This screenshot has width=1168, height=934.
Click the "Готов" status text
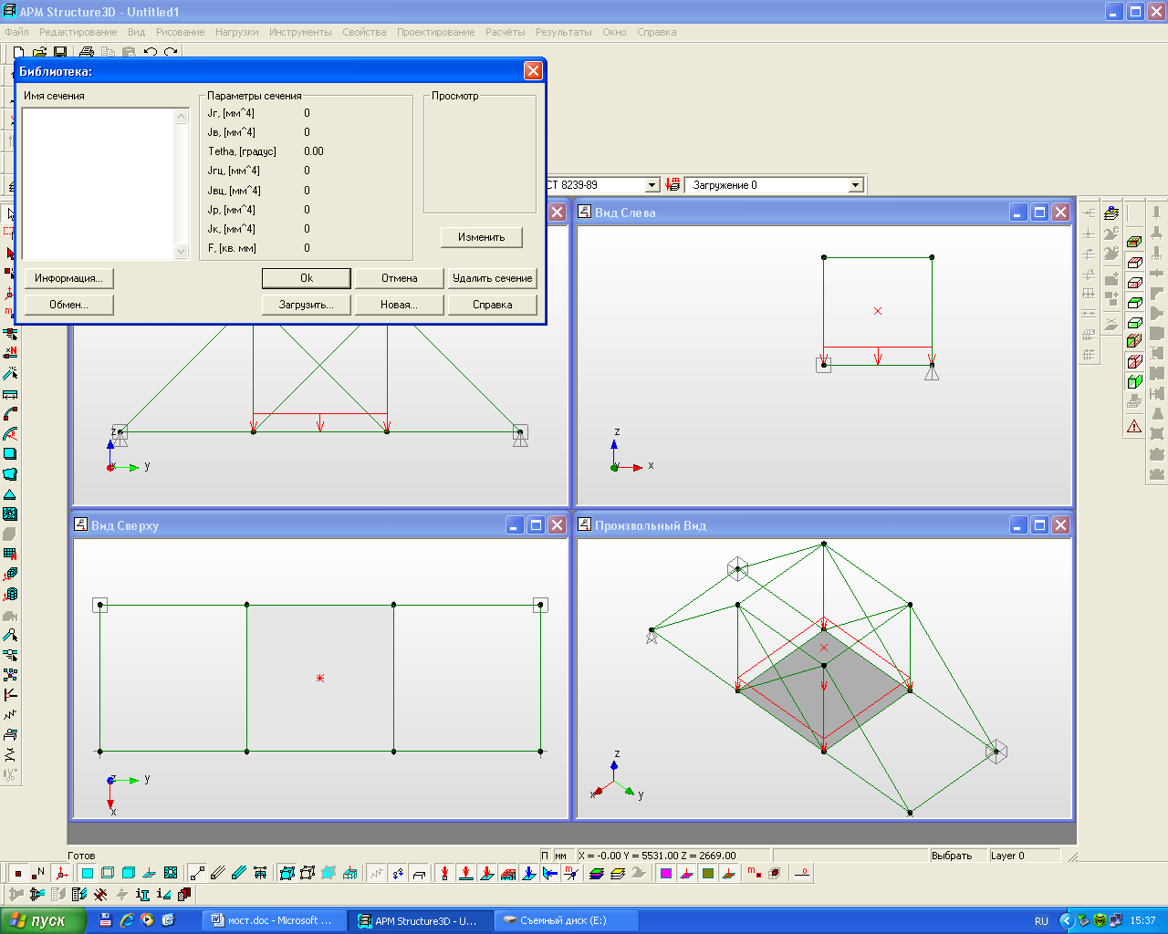coord(81,856)
